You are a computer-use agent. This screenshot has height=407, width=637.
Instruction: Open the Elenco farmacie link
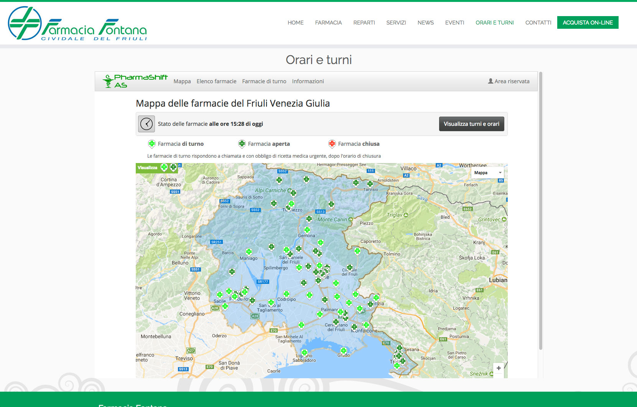pos(217,81)
